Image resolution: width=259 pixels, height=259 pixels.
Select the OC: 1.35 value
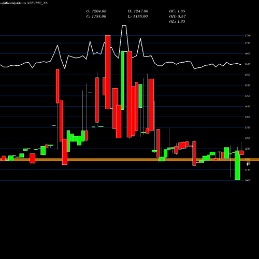(x=177, y=11)
